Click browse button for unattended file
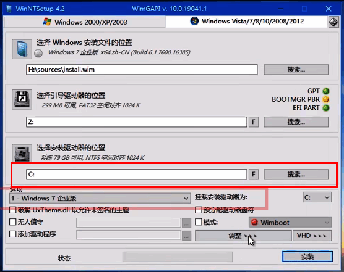The image size is (344, 272). tap(186, 223)
